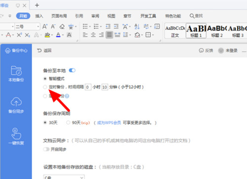Image resolution: width=247 pixels, height=179 pixels.
Task: Click the outlined text effect icon
Action: 36,35
